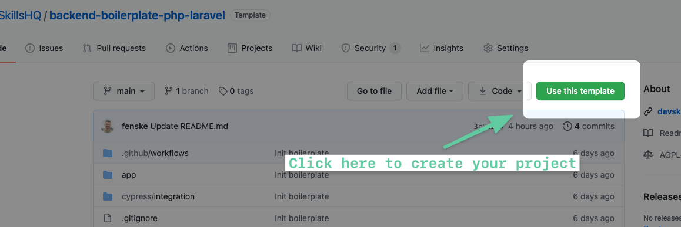Click the About heading in sidebar
This screenshot has height=227, width=681.
point(657,89)
